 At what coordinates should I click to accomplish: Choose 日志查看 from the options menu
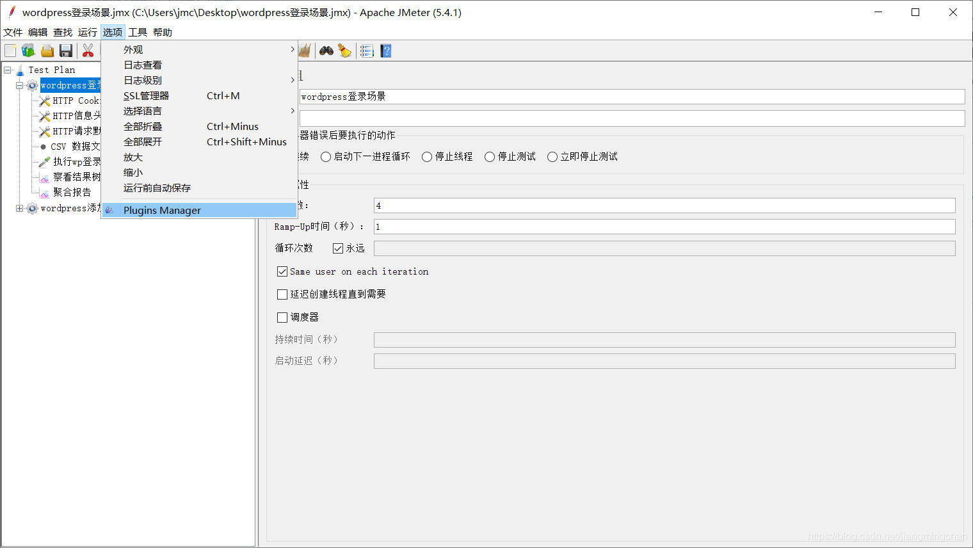click(x=199, y=65)
